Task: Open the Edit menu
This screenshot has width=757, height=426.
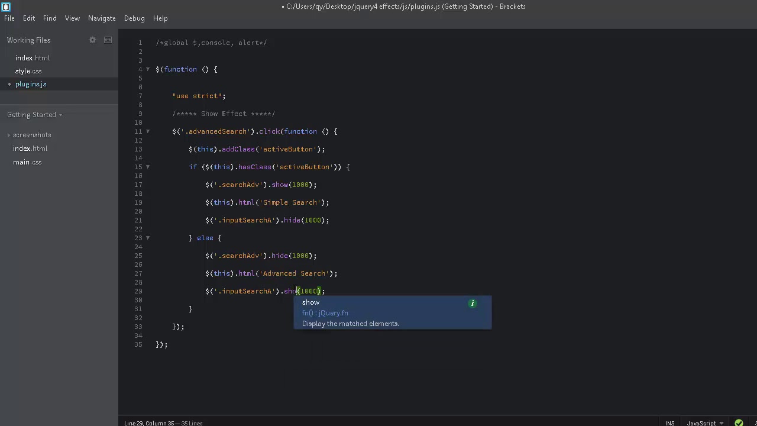Action: pyautogui.click(x=29, y=18)
